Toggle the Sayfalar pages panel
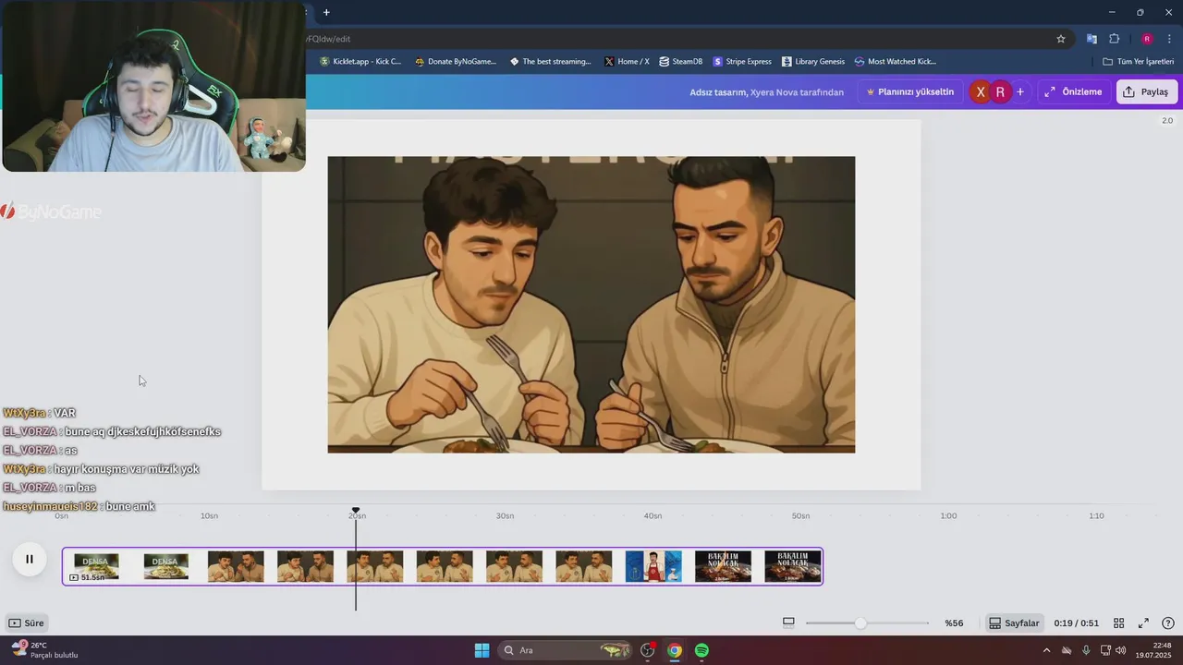 tap(1014, 623)
